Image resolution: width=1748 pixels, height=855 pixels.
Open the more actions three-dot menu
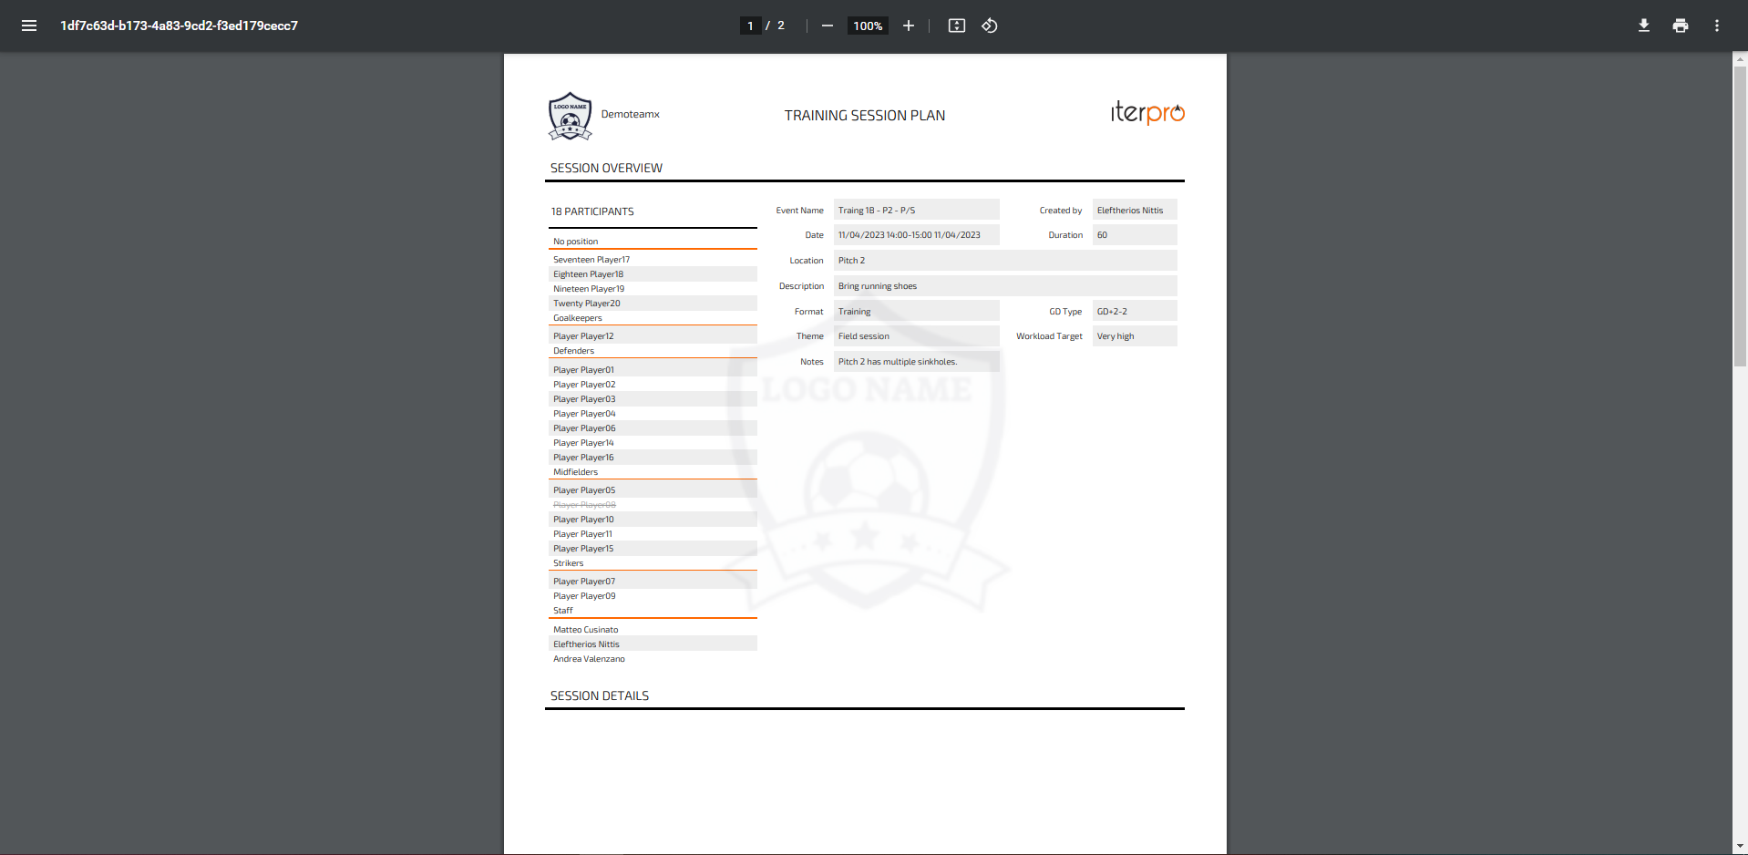(1716, 26)
